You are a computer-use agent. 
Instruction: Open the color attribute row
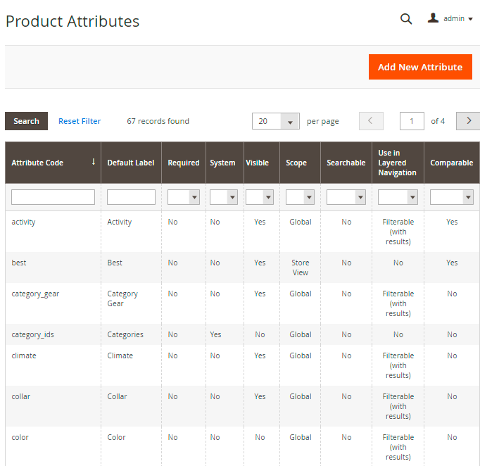pos(20,438)
